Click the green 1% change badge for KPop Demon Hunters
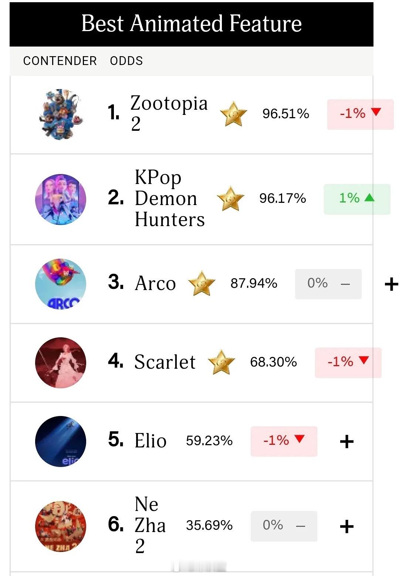 (357, 199)
